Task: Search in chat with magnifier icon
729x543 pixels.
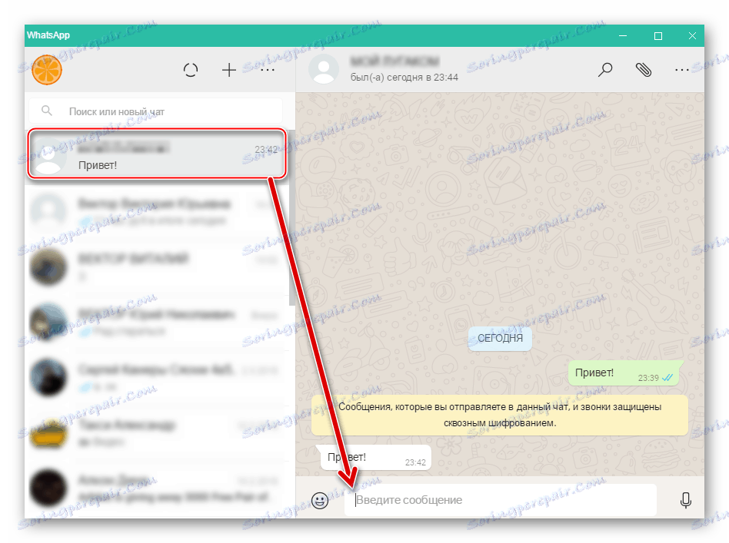Action: (605, 70)
